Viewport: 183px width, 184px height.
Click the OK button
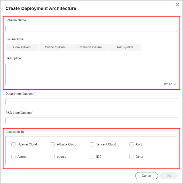(169, 176)
